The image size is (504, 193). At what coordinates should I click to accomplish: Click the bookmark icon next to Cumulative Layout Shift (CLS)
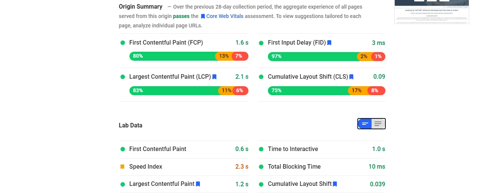(x=351, y=77)
